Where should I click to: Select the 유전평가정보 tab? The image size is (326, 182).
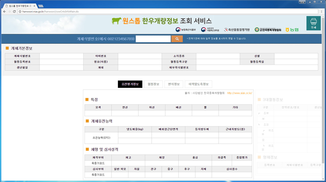pos(130,84)
